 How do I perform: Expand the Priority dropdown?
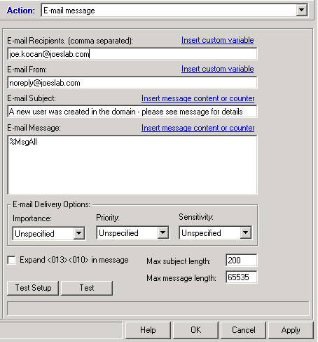(x=163, y=232)
